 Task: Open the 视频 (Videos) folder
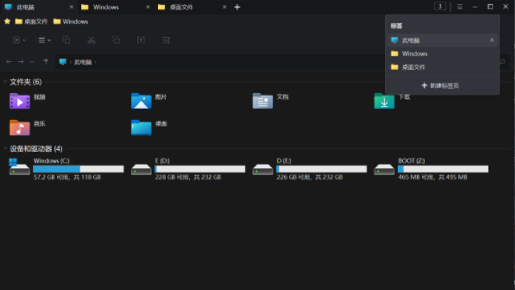pyautogui.click(x=20, y=101)
